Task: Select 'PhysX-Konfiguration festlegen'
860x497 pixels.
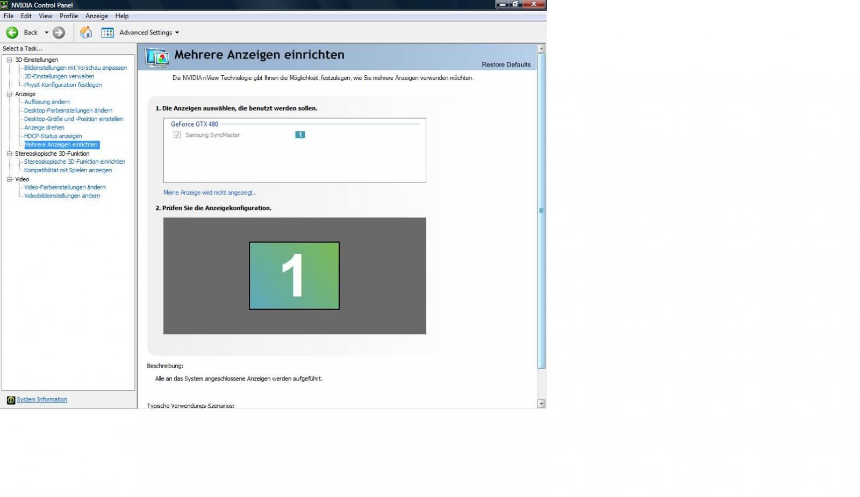Action: (63, 85)
